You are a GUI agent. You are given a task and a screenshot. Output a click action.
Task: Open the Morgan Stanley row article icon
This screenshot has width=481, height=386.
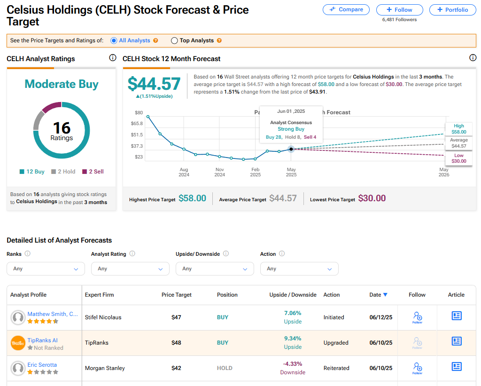(457, 367)
